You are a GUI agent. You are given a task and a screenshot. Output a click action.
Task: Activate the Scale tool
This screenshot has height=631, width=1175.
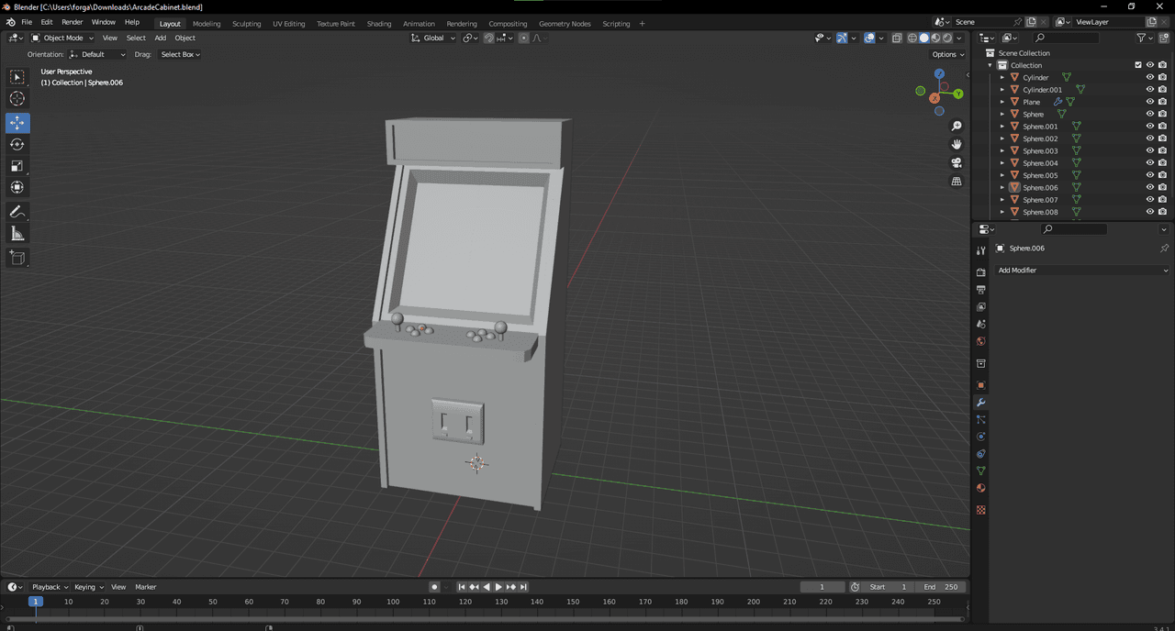(17, 166)
